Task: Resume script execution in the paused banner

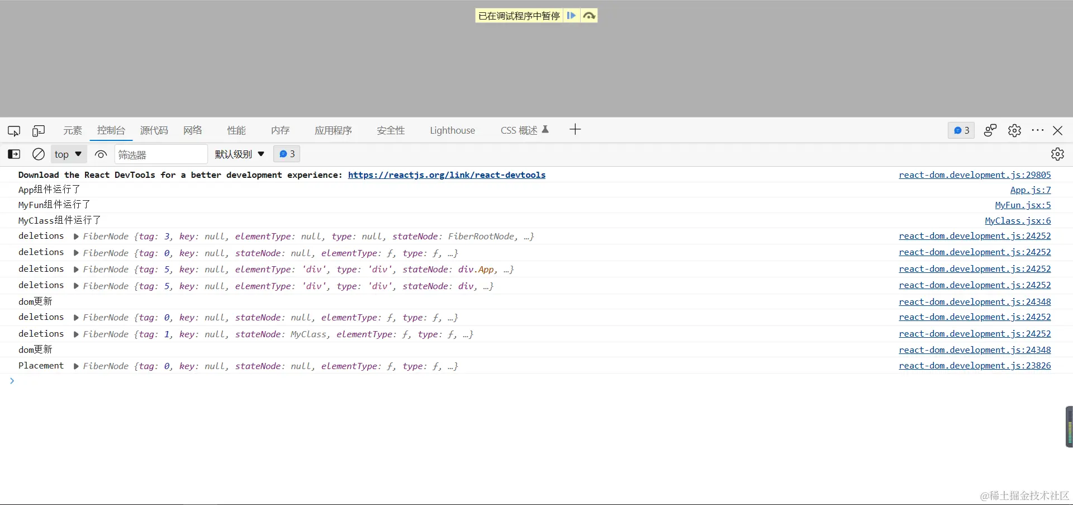Action: click(571, 16)
